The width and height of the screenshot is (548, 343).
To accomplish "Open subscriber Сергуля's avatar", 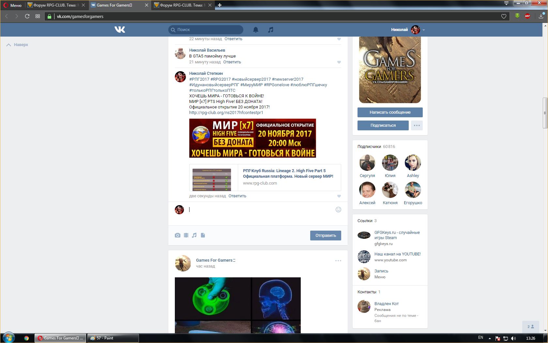I will [367, 163].
